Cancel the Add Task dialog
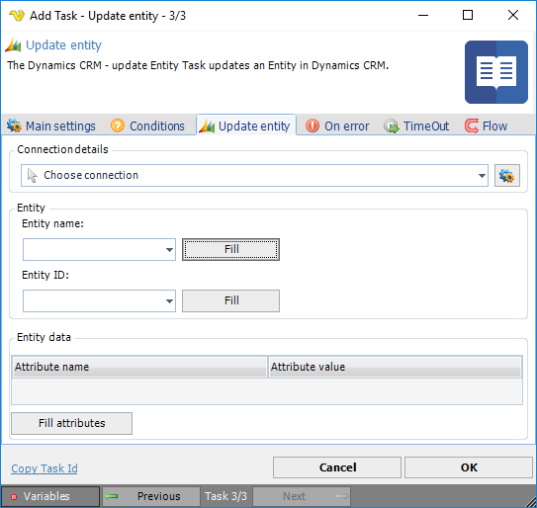Viewport: 537px width, 508px height. [337, 467]
